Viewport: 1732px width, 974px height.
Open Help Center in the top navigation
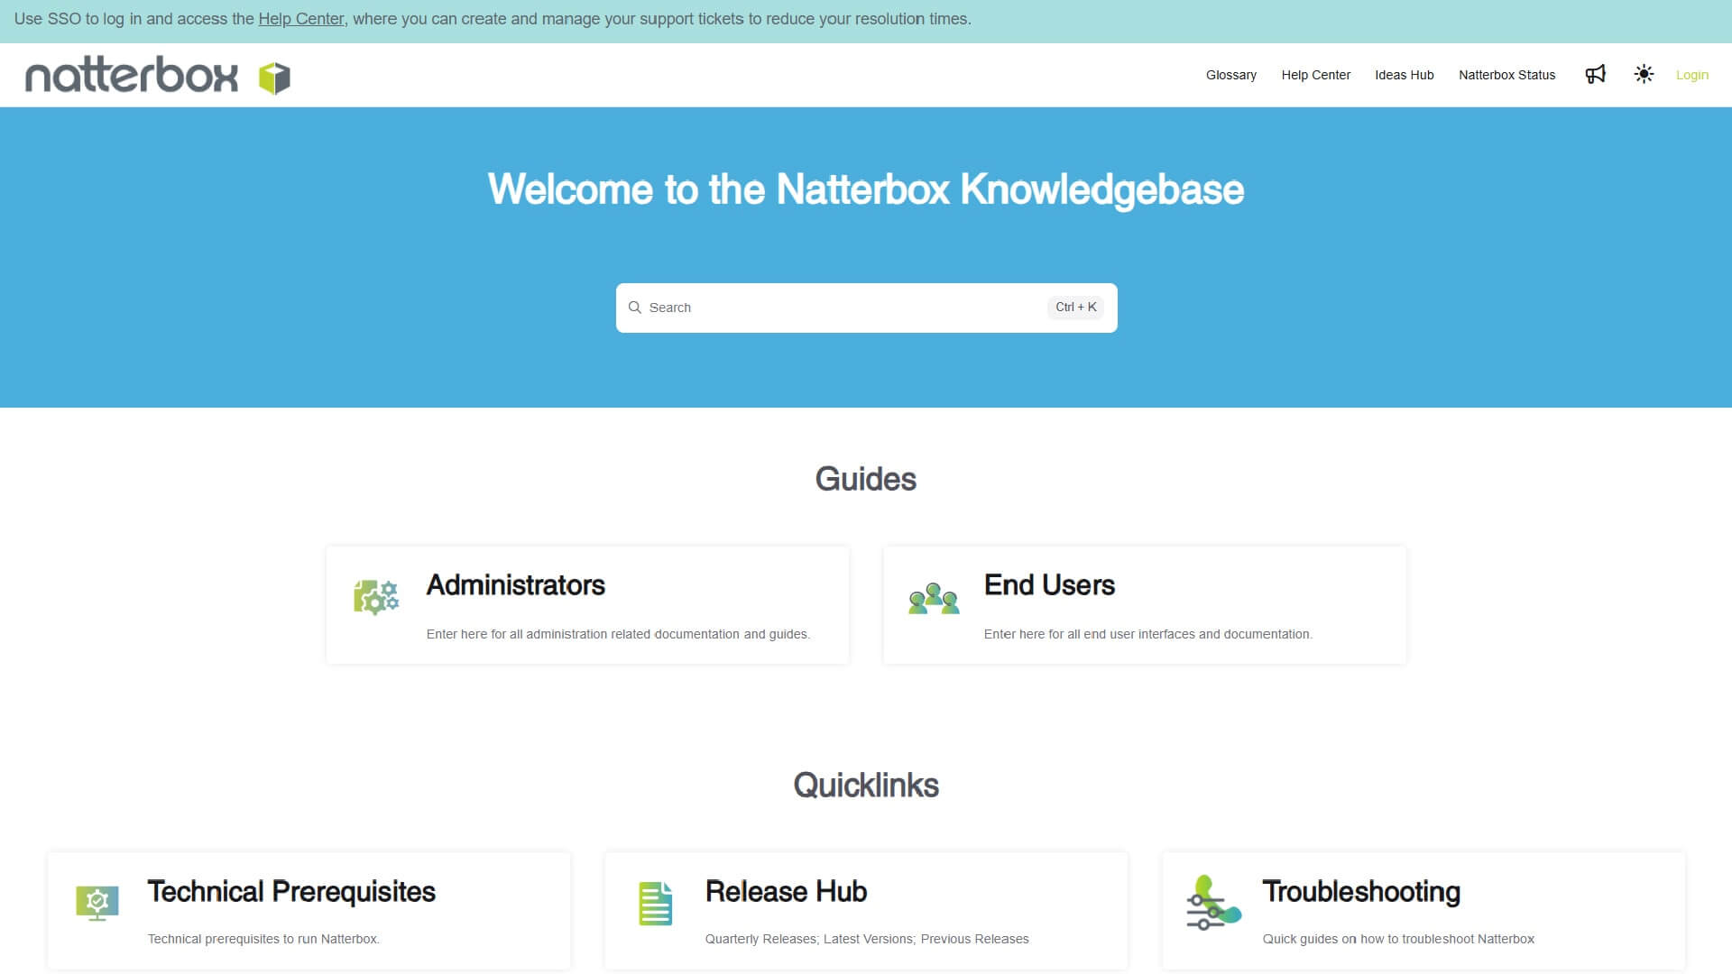(1315, 75)
